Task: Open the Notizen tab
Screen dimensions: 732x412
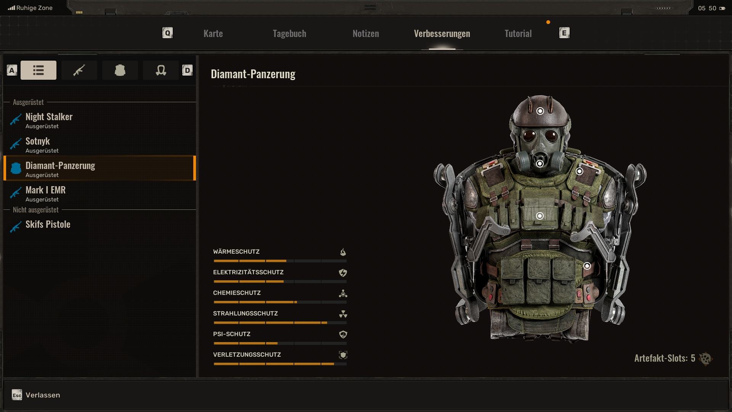Action: [366, 34]
